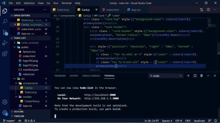Switch to the TodoList.js editor tab
This screenshot has width=220, height=123.
(63, 10)
